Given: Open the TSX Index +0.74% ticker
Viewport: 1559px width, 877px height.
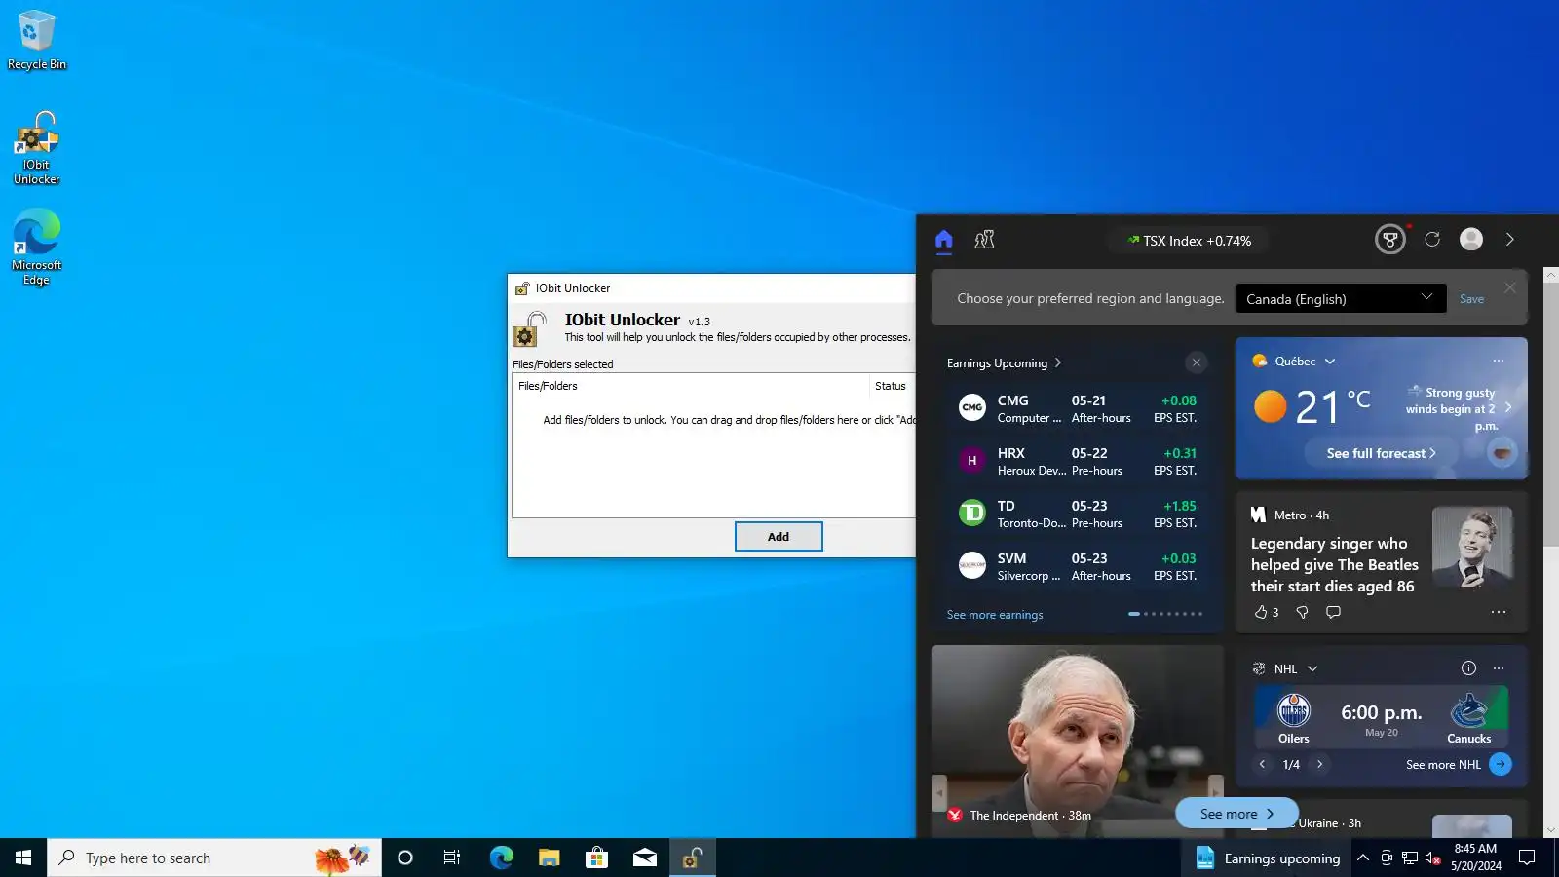Looking at the screenshot, I should pyautogui.click(x=1189, y=241).
